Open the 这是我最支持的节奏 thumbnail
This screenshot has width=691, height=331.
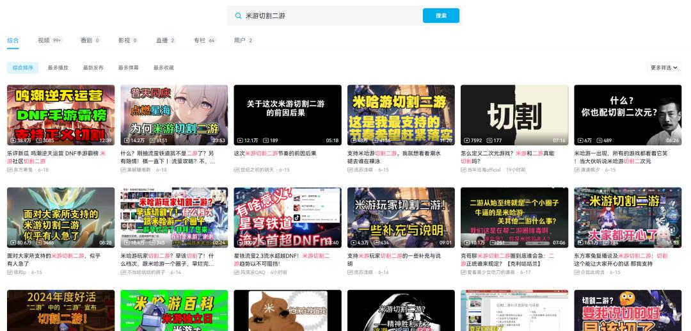coord(401,115)
